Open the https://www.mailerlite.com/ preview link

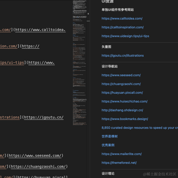click(x=121, y=154)
